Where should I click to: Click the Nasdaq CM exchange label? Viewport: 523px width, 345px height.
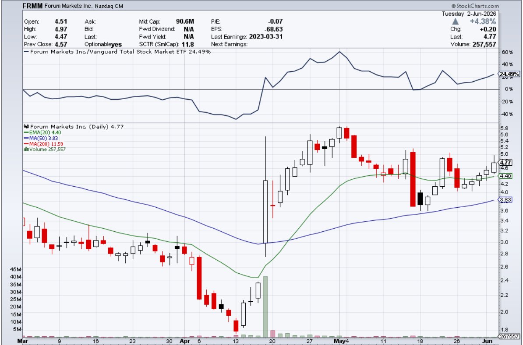(x=109, y=6)
